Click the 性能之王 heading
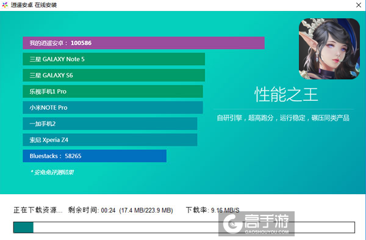Image resolution: width=366 pixels, height=240 pixels. coord(286,95)
